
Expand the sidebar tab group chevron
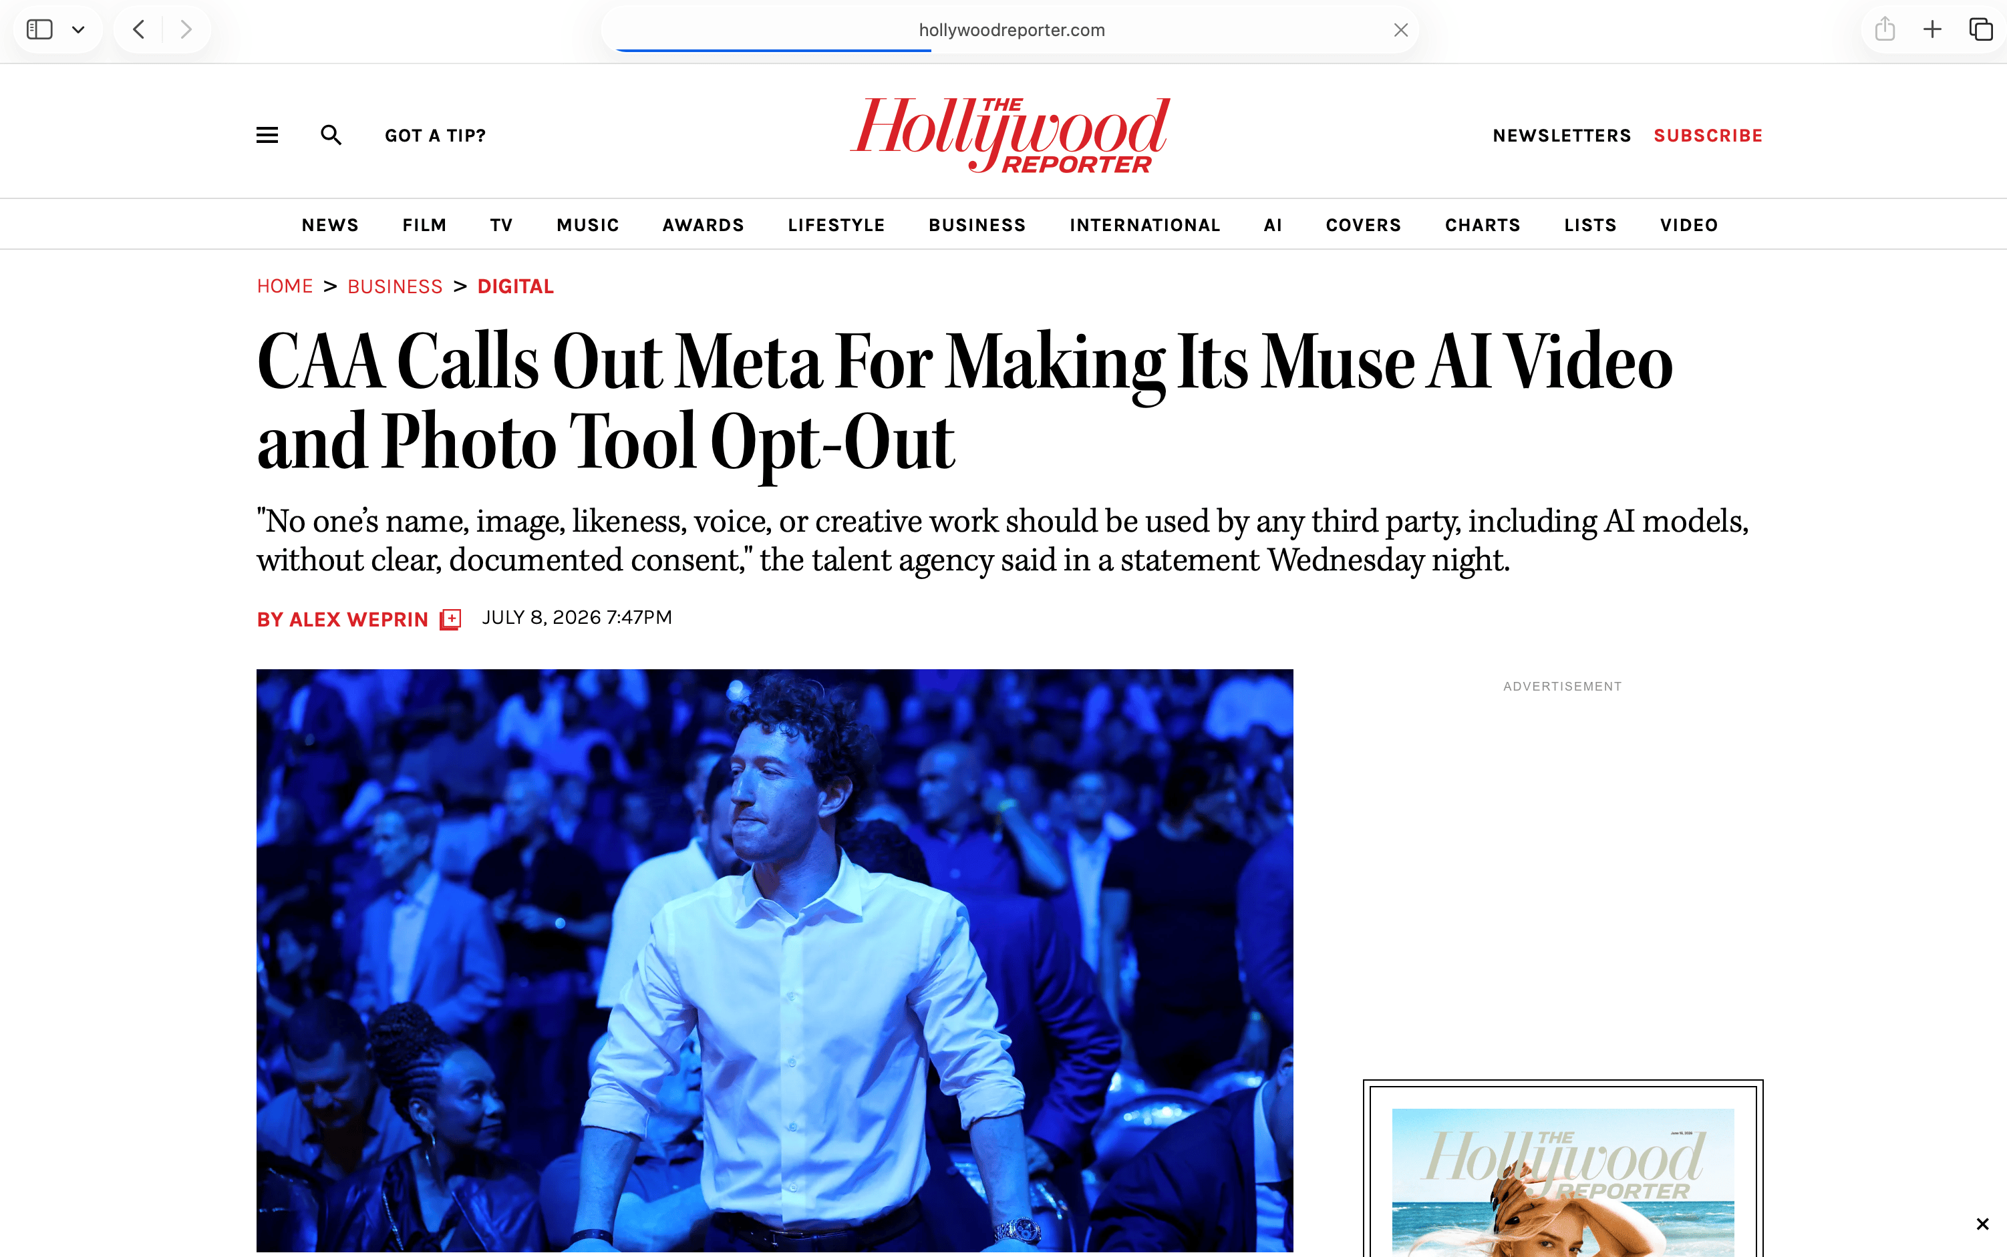pos(78,30)
